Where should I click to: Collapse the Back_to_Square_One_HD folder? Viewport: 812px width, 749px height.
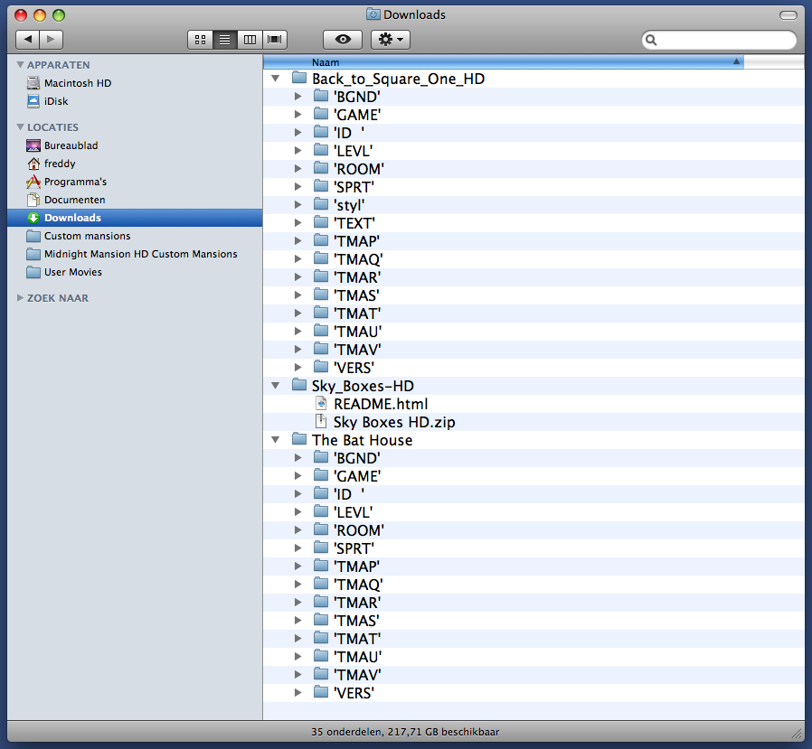276,79
